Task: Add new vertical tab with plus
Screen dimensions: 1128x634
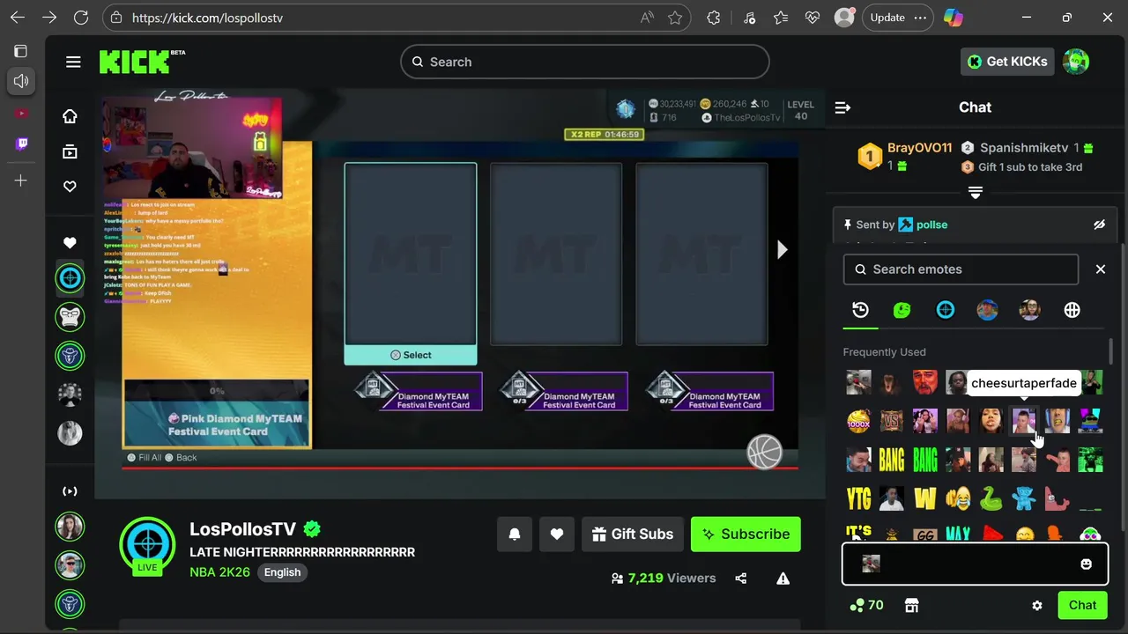Action: pyautogui.click(x=21, y=181)
